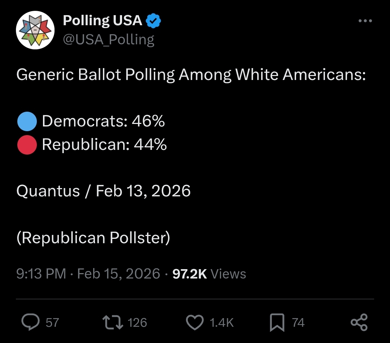
Task: Click the blue circle beside Democrats
Action: coord(27,121)
